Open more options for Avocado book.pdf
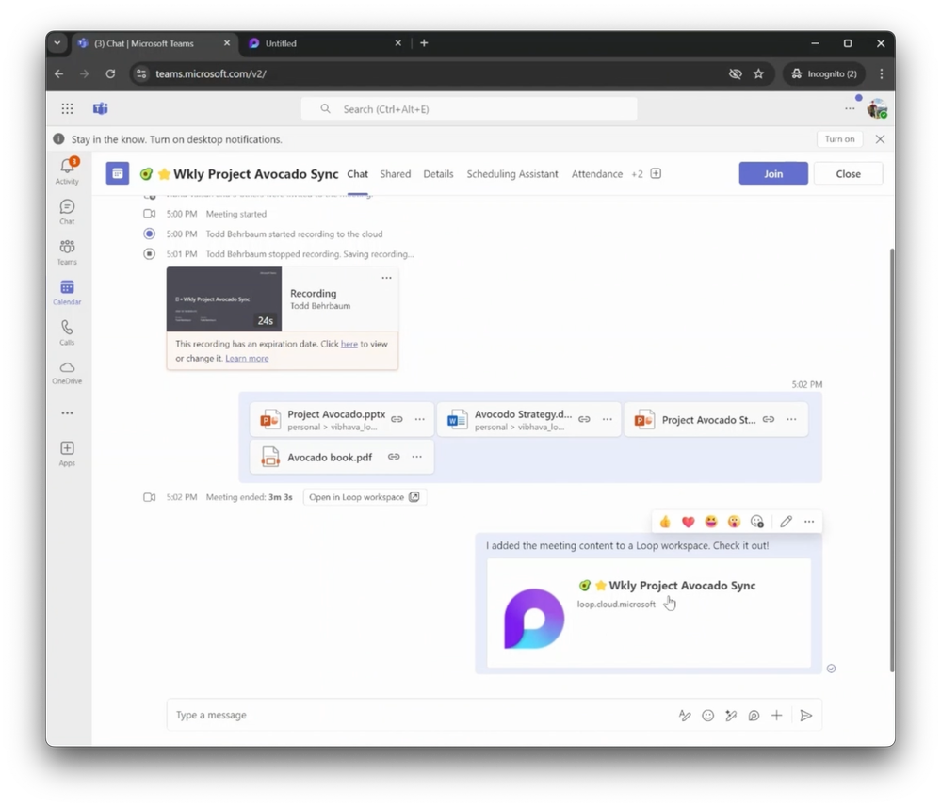 pos(417,457)
